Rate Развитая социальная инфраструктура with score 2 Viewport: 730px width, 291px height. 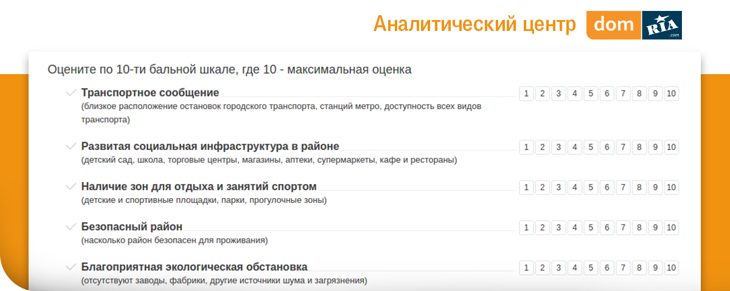pyautogui.click(x=542, y=147)
